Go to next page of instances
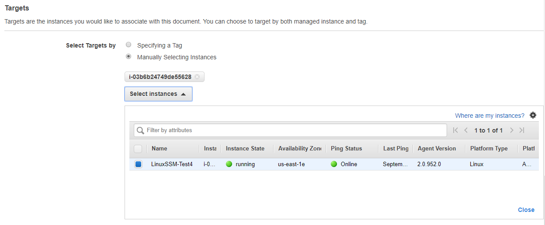 (x=512, y=130)
